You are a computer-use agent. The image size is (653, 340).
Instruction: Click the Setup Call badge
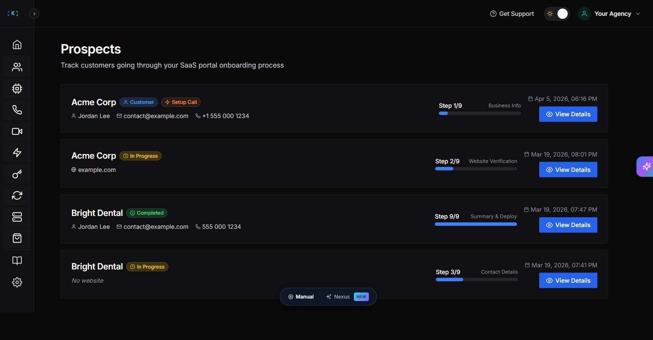tap(181, 102)
